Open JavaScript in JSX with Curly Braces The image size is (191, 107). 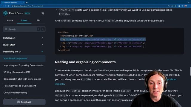point(22,79)
